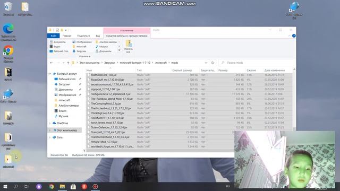Expand the Этот компьютер tree node
340x191 pixels.
point(49,131)
